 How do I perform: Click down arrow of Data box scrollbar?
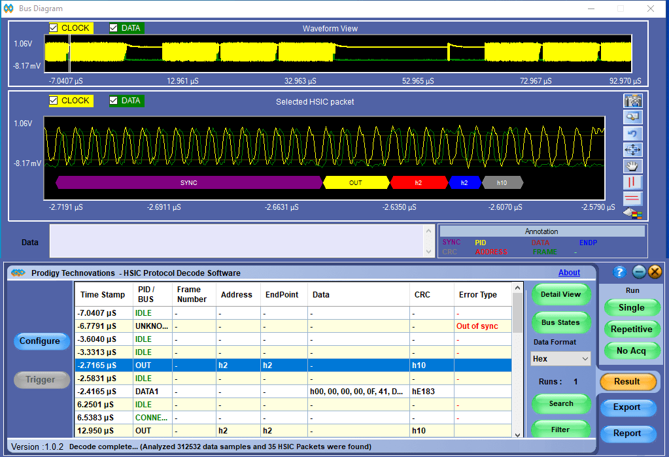click(x=429, y=252)
